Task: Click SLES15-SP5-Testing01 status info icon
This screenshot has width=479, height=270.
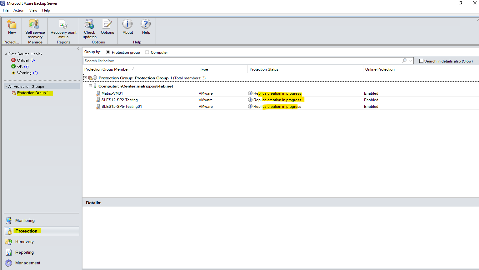Action: point(250,106)
